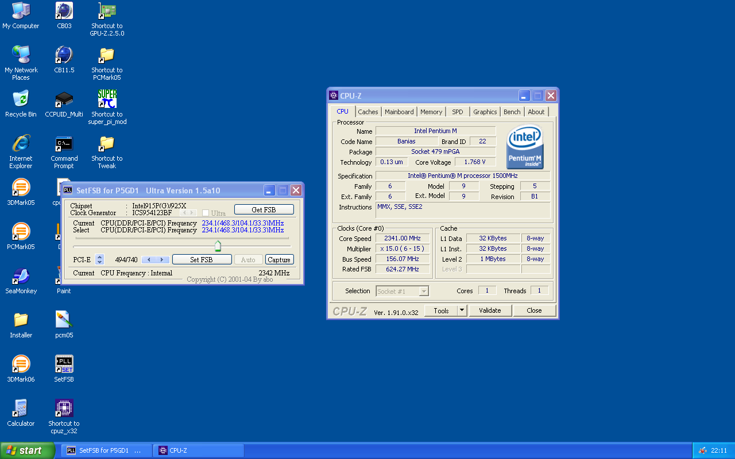Open My Network Places icon
735x459 pixels.
tap(21, 63)
